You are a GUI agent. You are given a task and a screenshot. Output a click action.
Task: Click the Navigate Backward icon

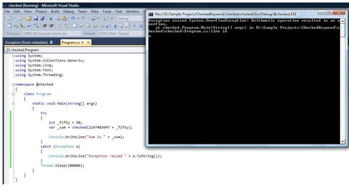(x=94, y=18)
